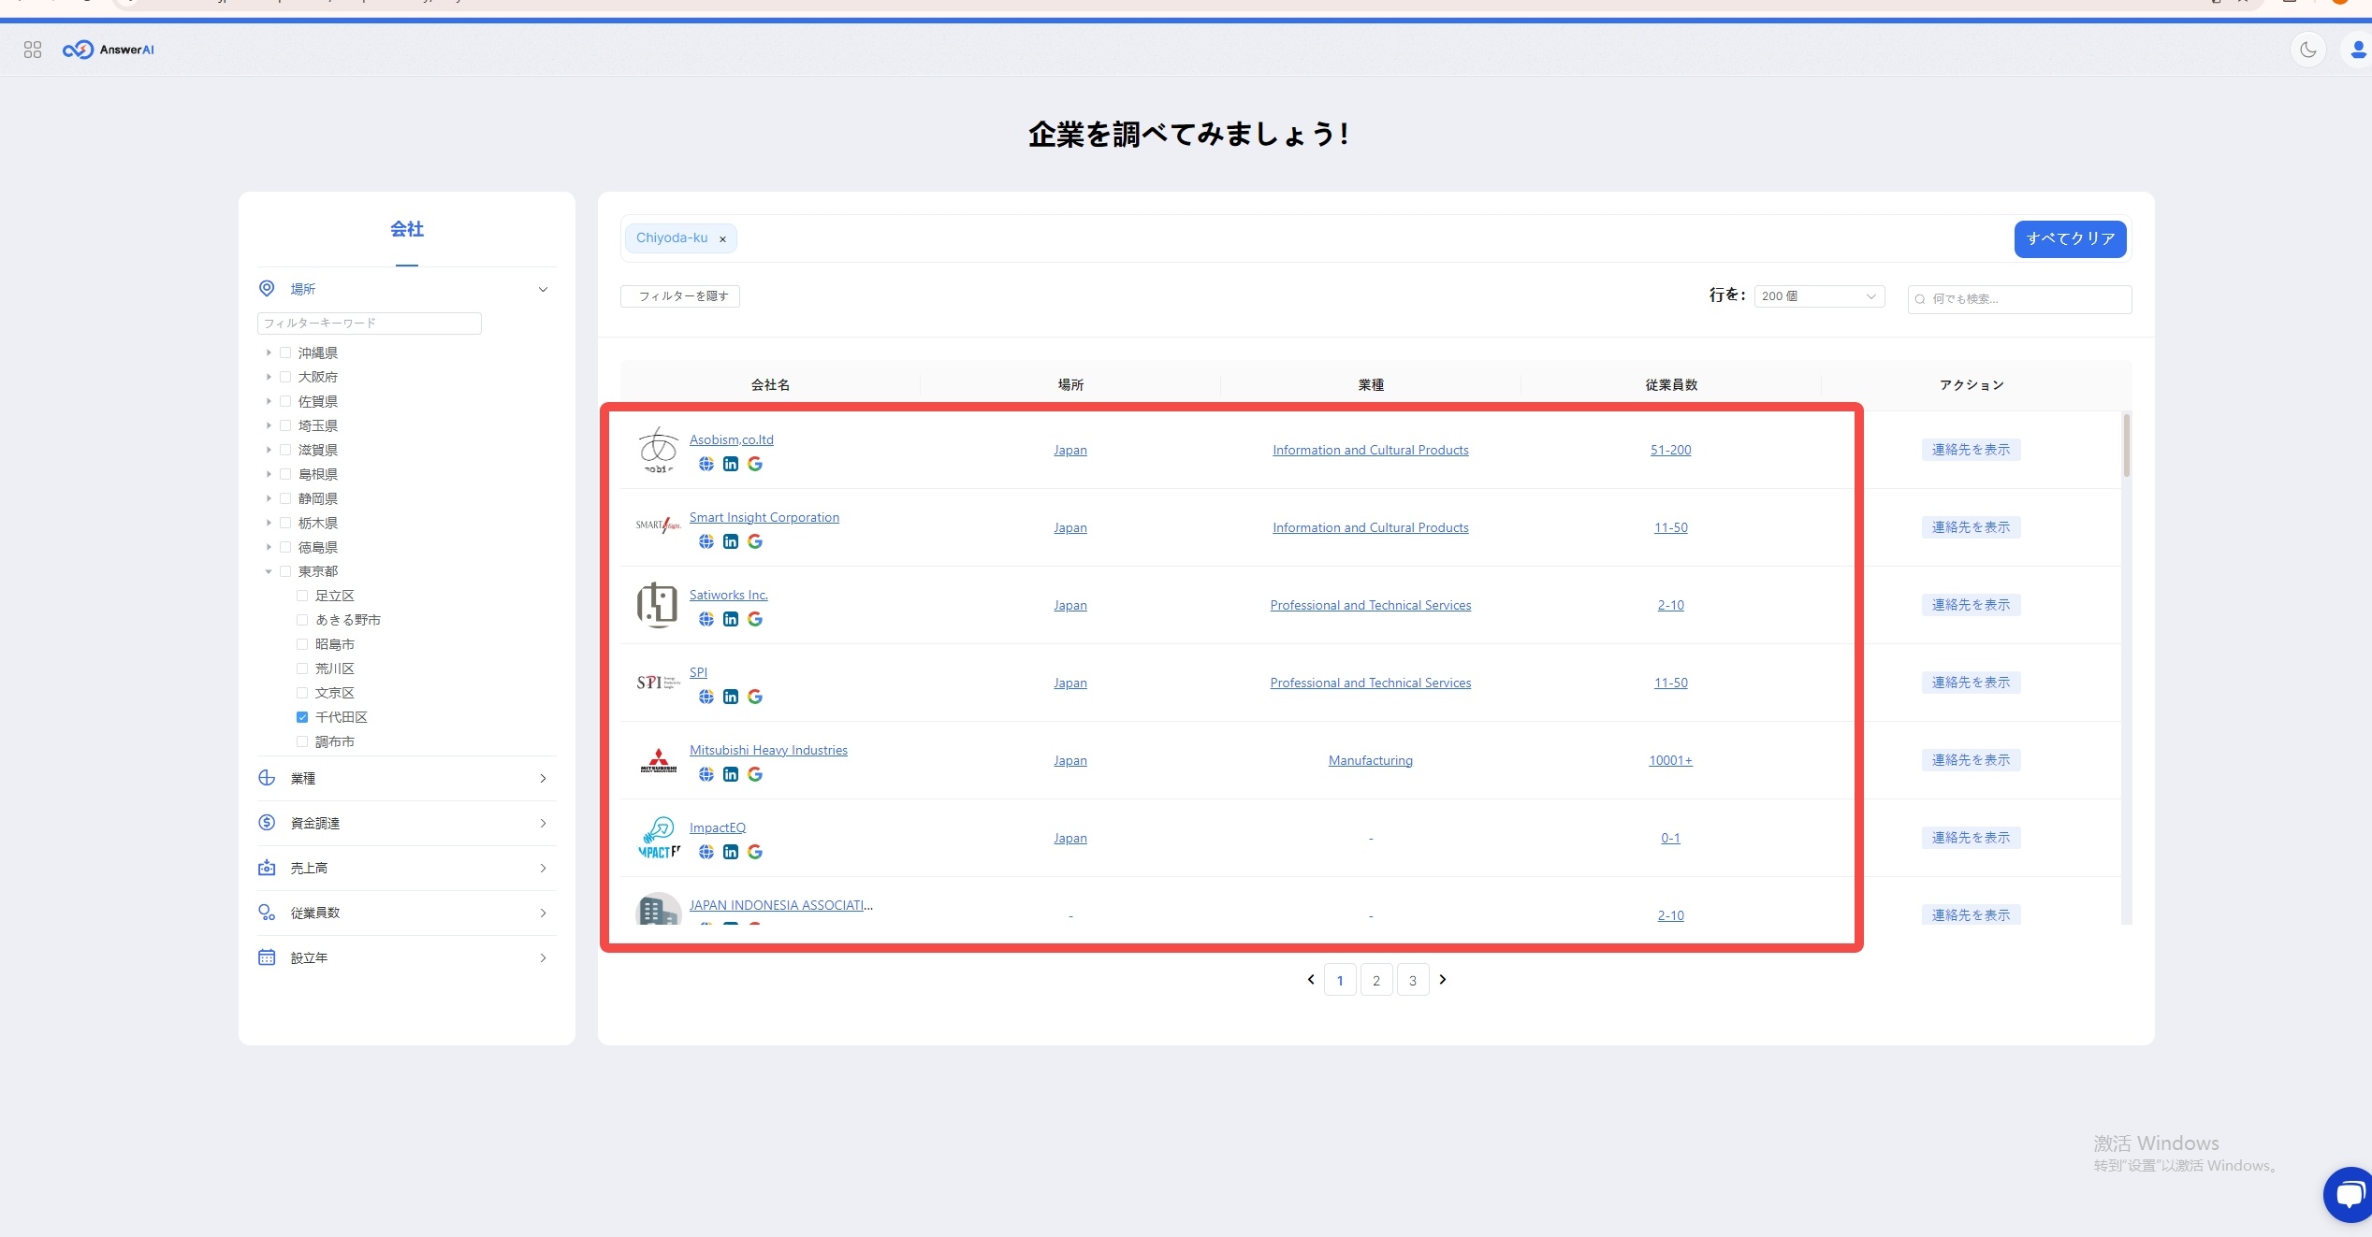Check the 足立区 checkbox
Image resolution: width=2372 pixels, height=1237 pixels.
click(302, 596)
